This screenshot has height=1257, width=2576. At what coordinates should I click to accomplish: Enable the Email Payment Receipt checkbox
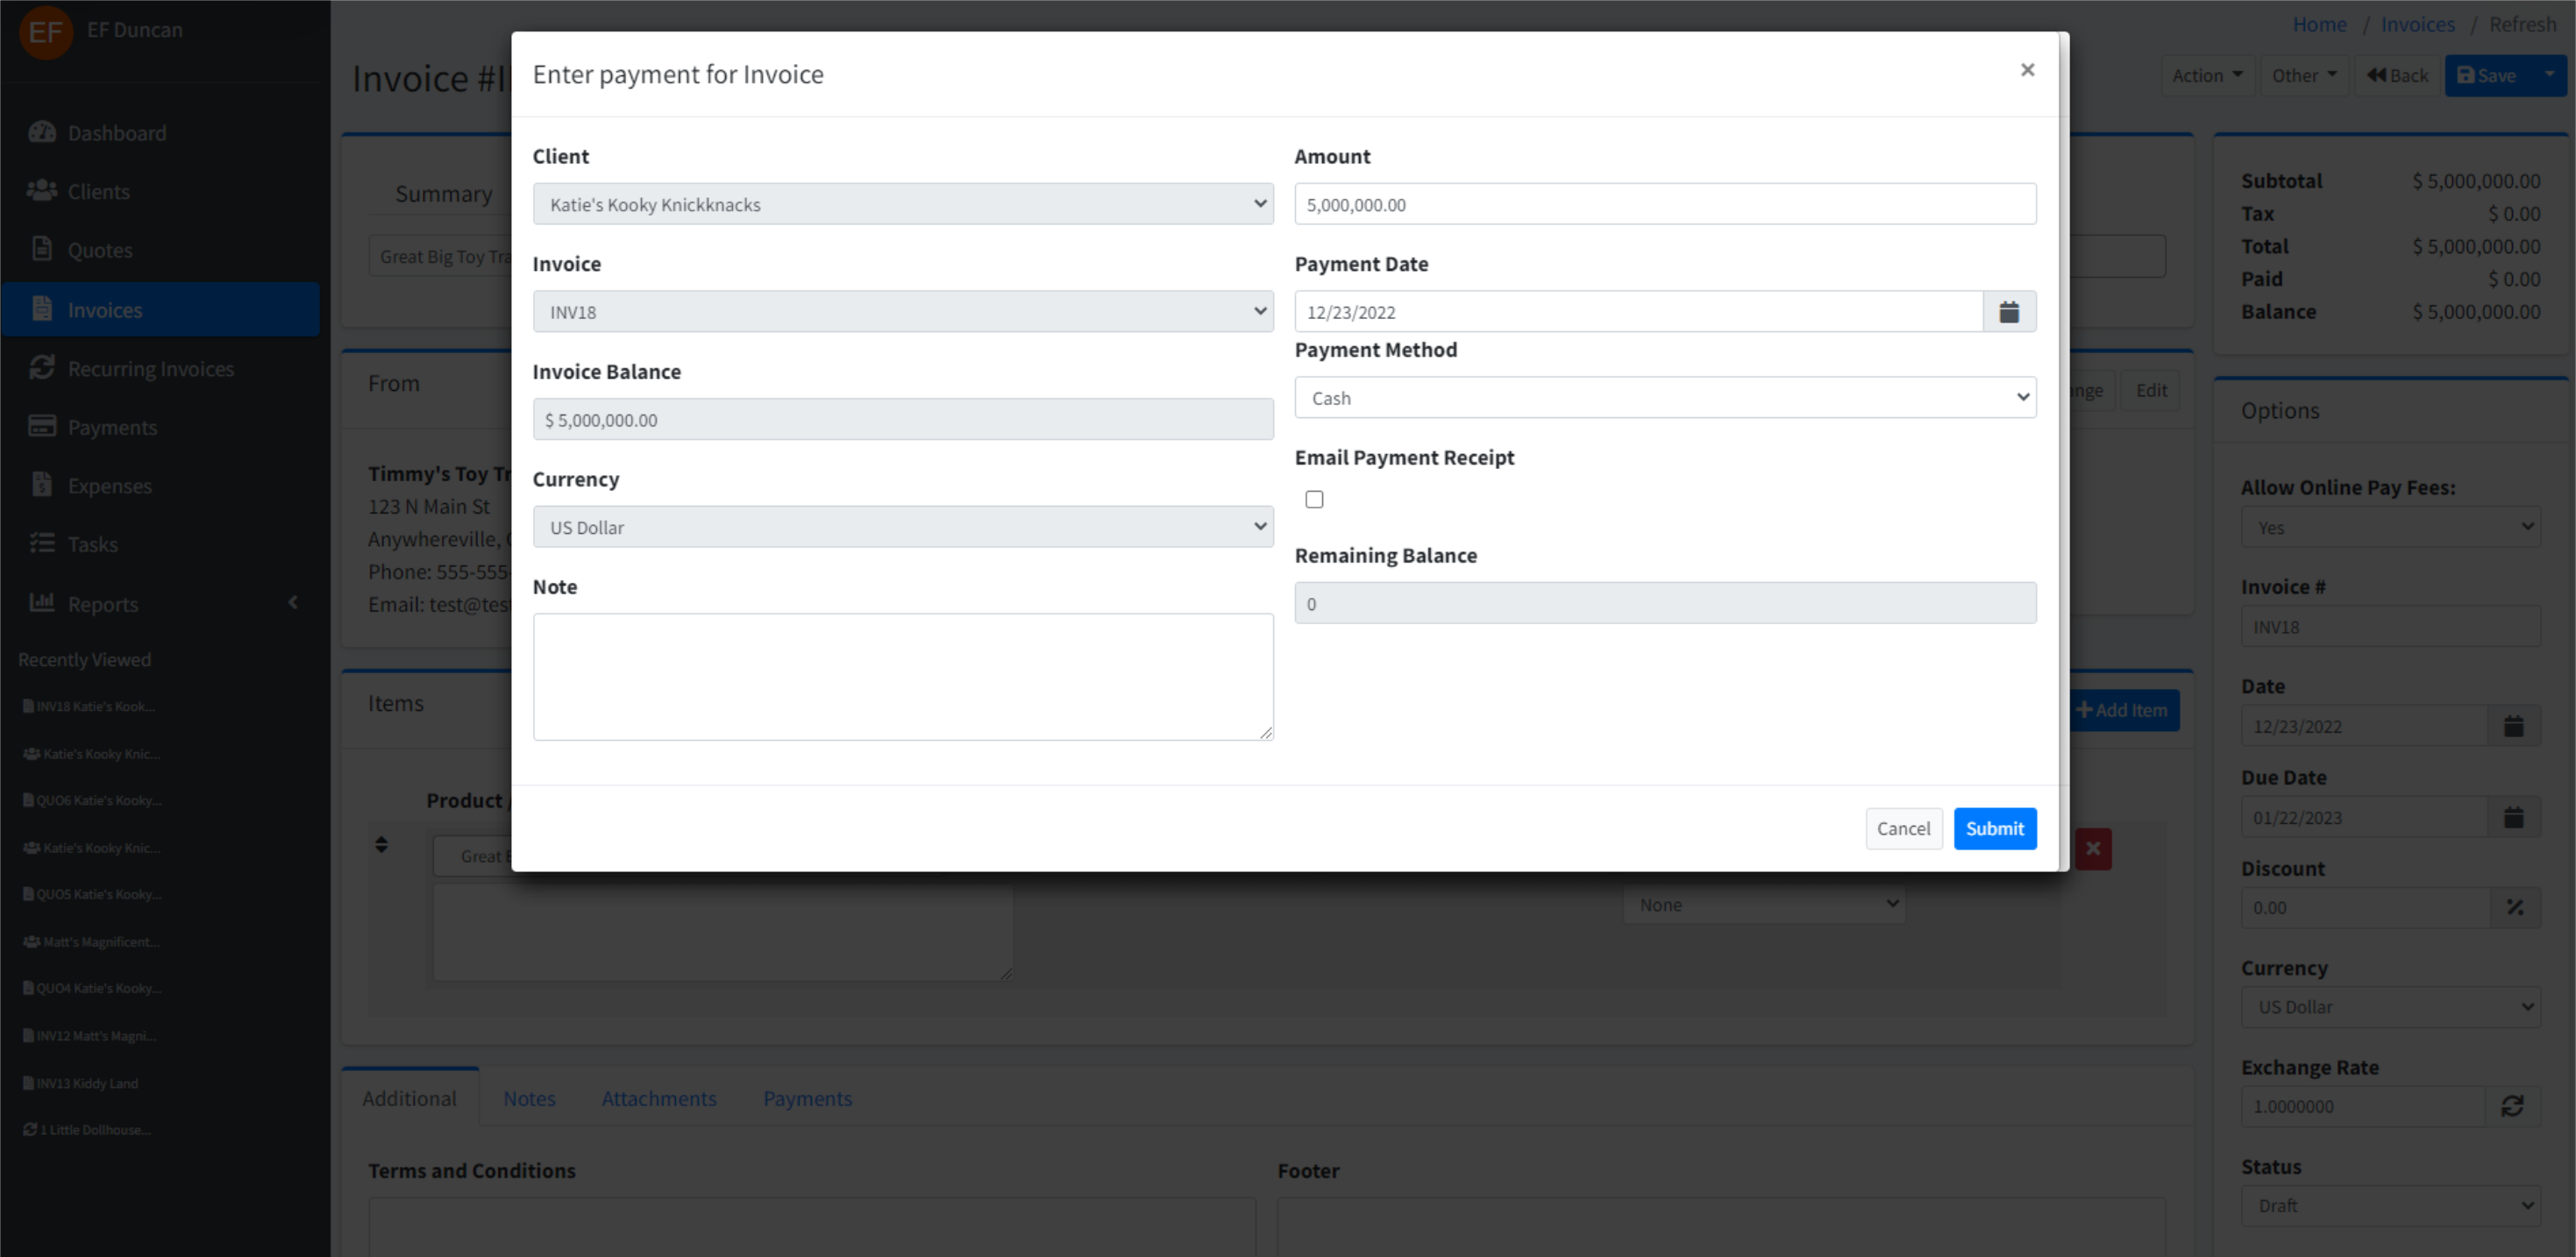(x=1314, y=499)
